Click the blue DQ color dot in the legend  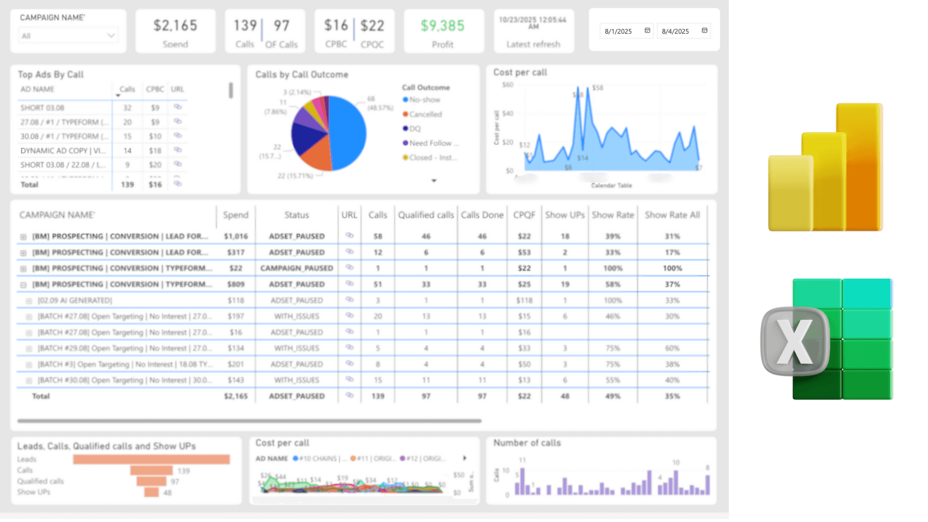(x=406, y=129)
